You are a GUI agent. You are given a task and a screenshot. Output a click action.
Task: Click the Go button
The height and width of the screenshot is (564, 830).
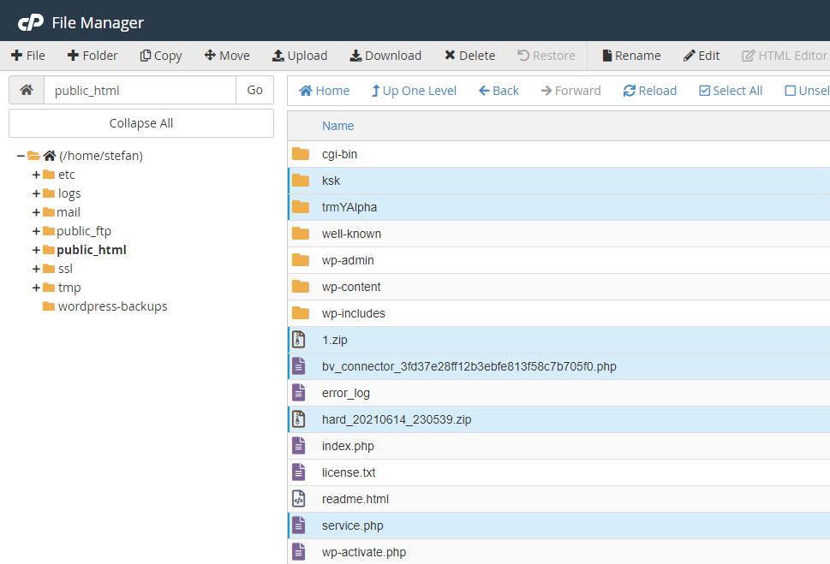pos(254,90)
